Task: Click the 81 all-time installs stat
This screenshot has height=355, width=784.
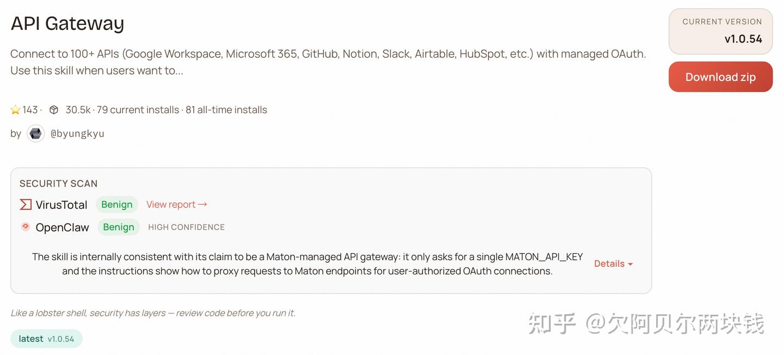Action: [226, 110]
